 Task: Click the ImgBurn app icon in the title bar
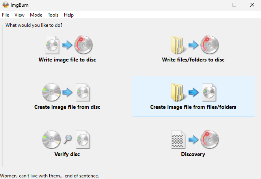pyautogui.click(x=5, y=5)
